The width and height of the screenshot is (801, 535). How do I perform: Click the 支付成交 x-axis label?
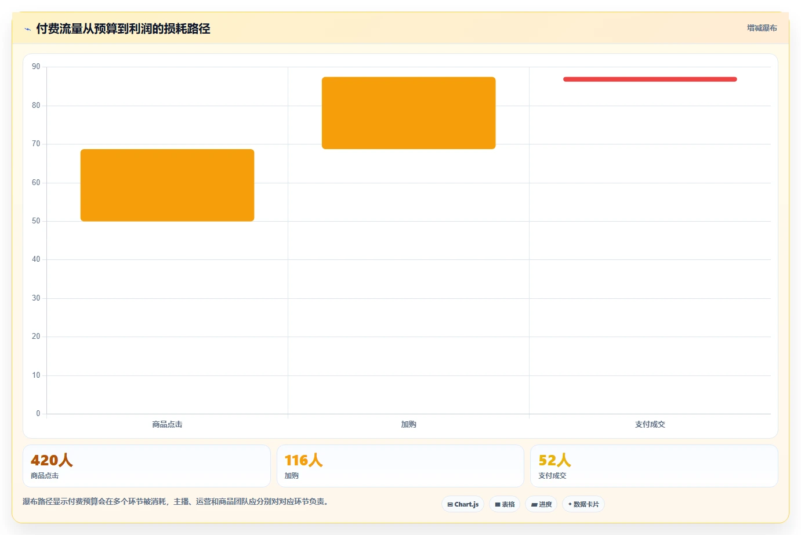(650, 424)
